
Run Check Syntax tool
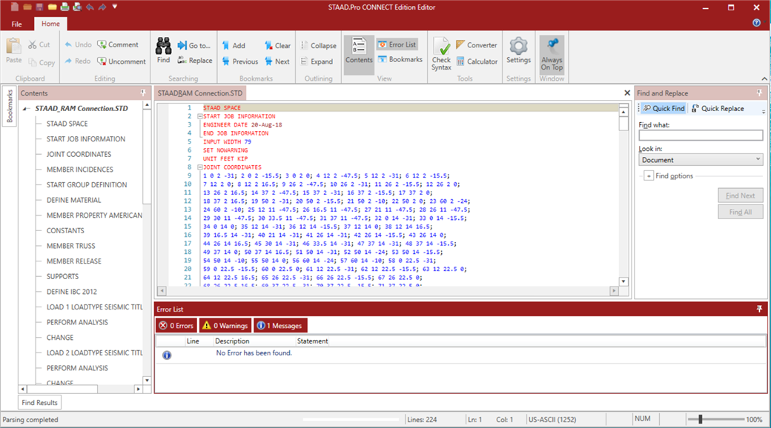pos(441,54)
